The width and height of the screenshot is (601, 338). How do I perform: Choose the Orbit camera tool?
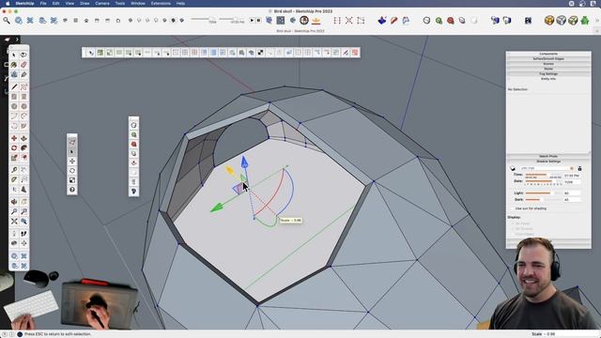click(14, 202)
